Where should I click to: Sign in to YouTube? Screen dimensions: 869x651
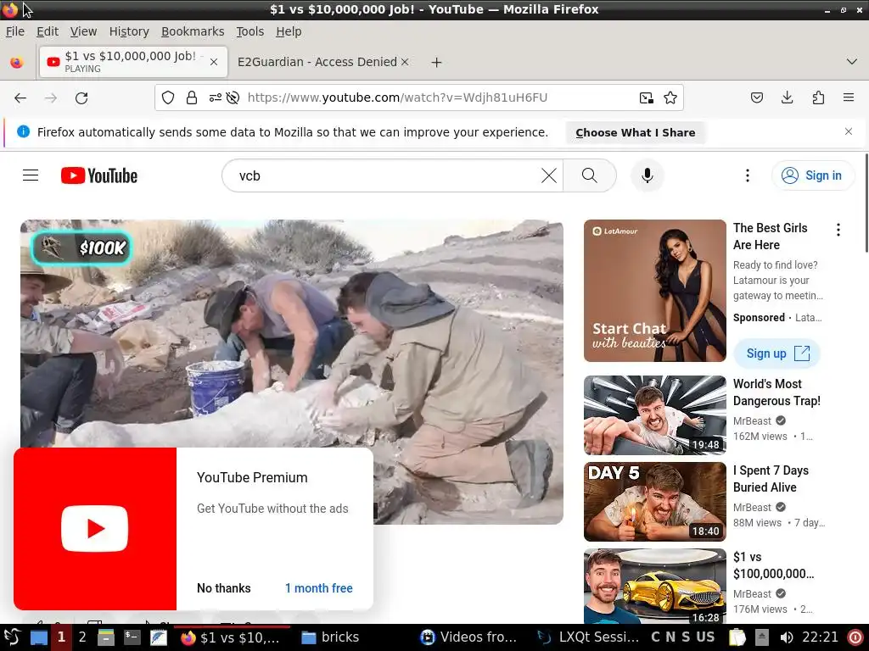812,175
